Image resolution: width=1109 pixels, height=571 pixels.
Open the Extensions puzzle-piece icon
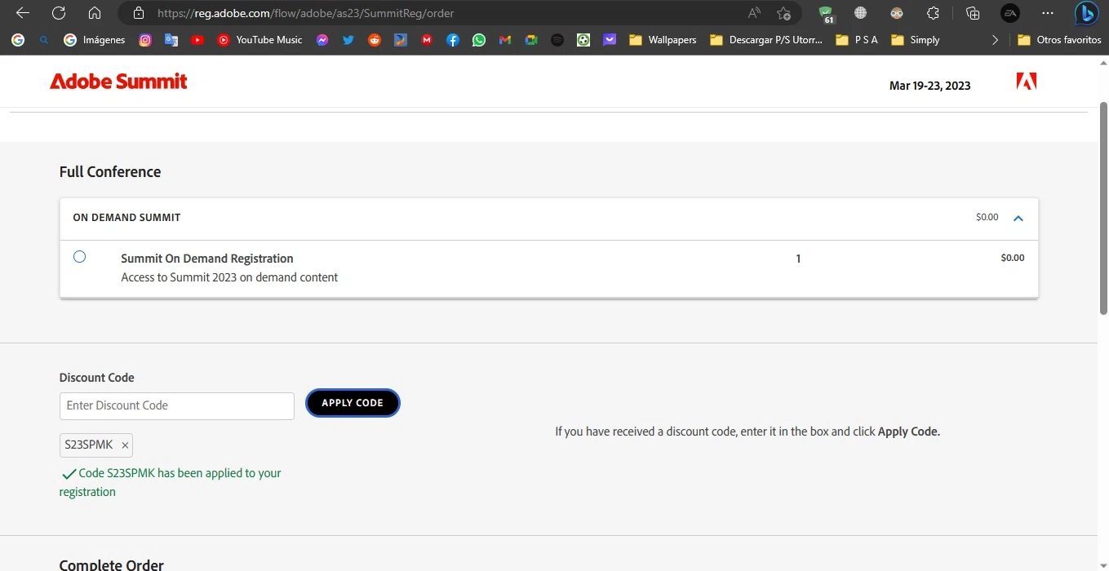point(933,13)
